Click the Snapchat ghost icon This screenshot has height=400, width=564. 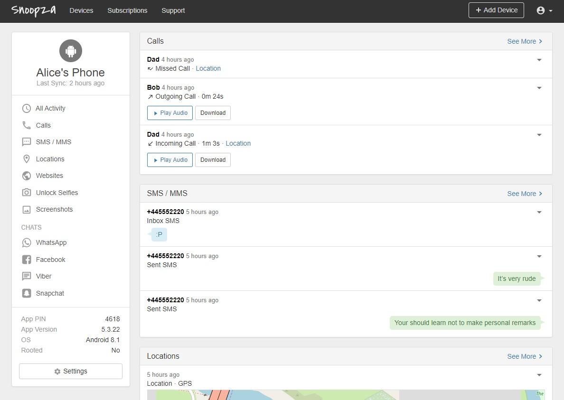pos(27,293)
